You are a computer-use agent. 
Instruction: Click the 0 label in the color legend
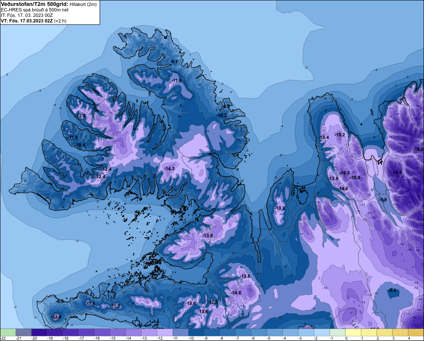[x=346, y=338]
